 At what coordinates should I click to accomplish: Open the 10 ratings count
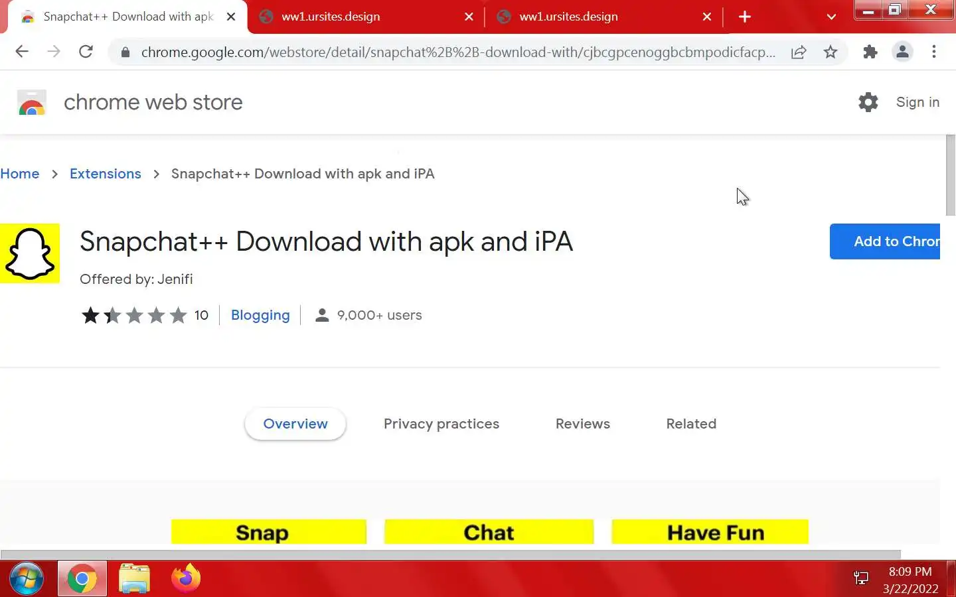[x=201, y=315]
